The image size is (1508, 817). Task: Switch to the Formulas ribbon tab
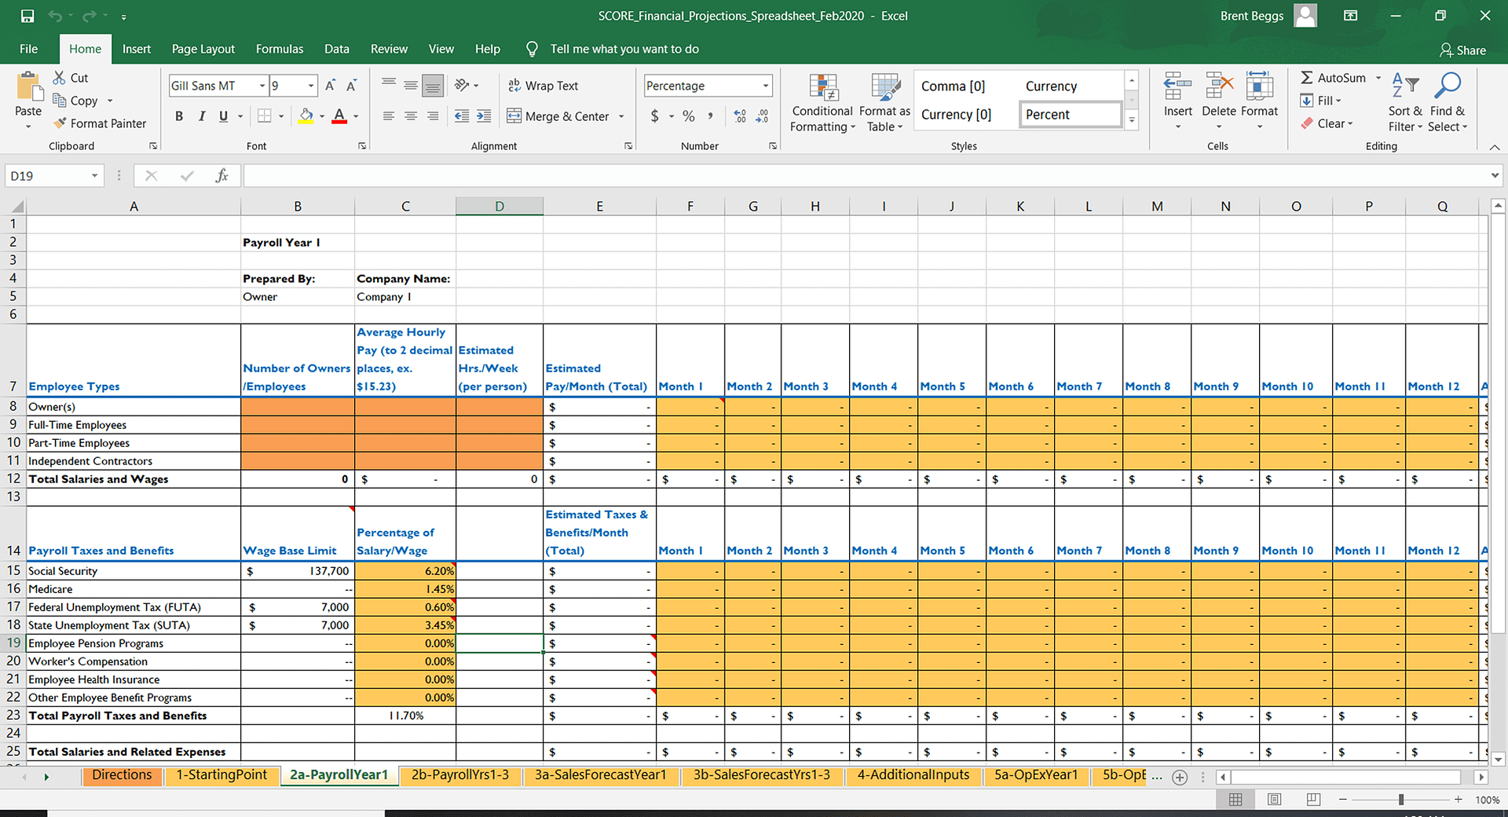pos(280,49)
